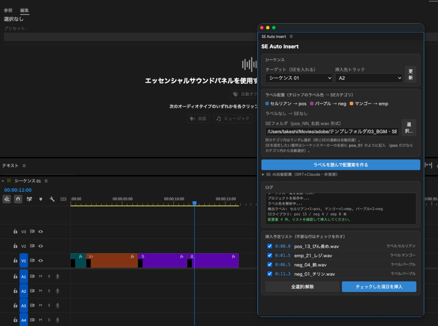Screen dimensions: 438x326
Task: Expand 旧: AI自動配置 disclosure section
Action: pyautogui.click(x=300, y=174)
